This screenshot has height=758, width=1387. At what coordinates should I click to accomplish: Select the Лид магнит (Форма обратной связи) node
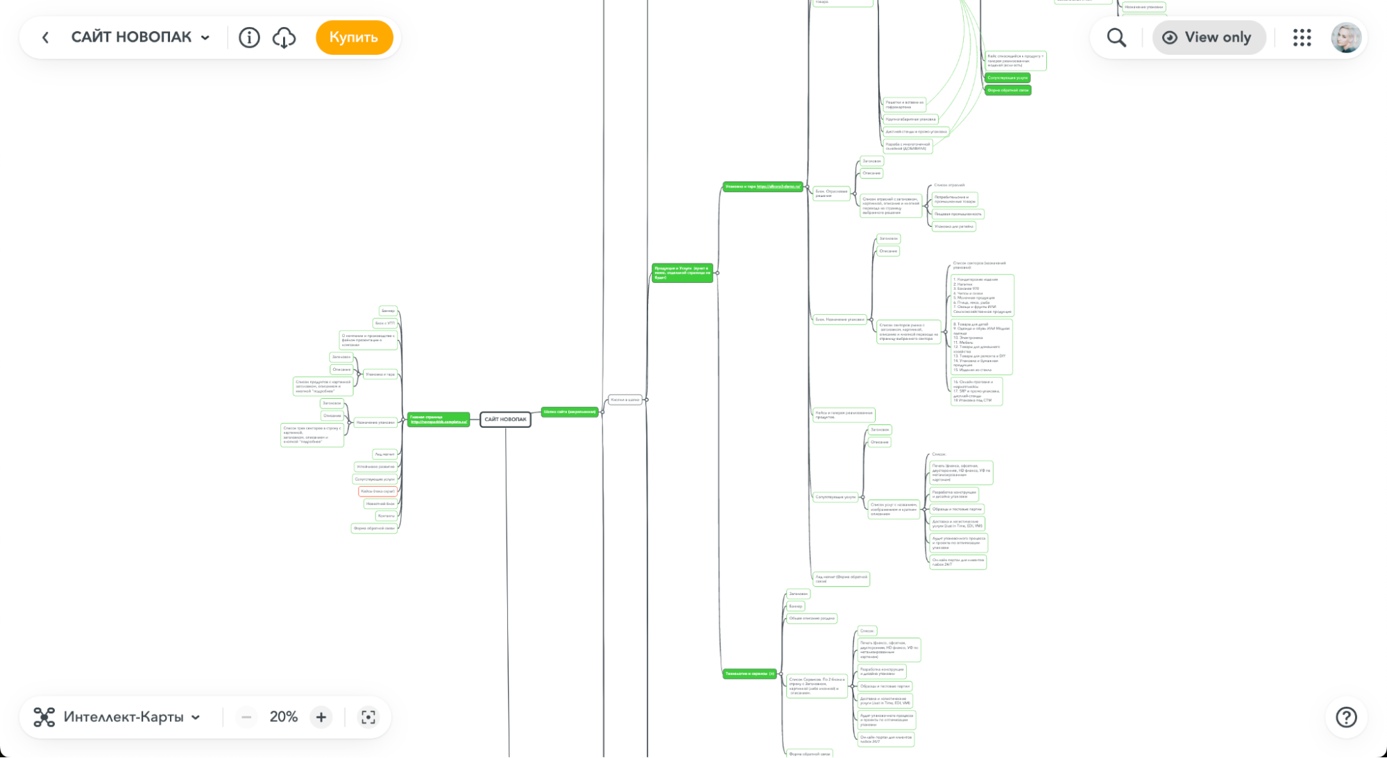pos(841,579)
